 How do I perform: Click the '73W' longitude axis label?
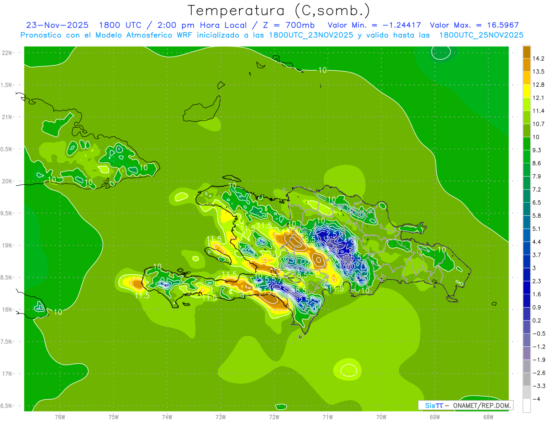point(221,417)
